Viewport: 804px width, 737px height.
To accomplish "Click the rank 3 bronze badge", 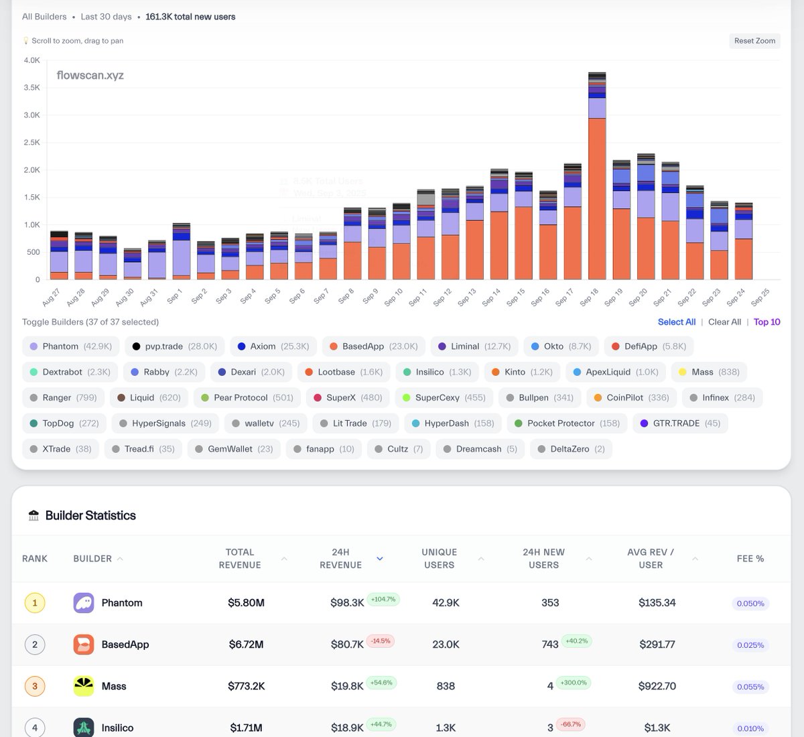I will pos(35,686).
